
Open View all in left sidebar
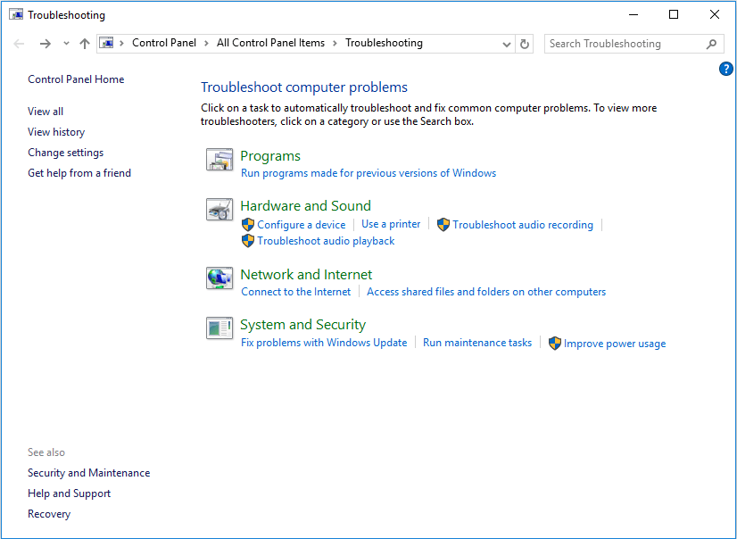click(46, 112)
